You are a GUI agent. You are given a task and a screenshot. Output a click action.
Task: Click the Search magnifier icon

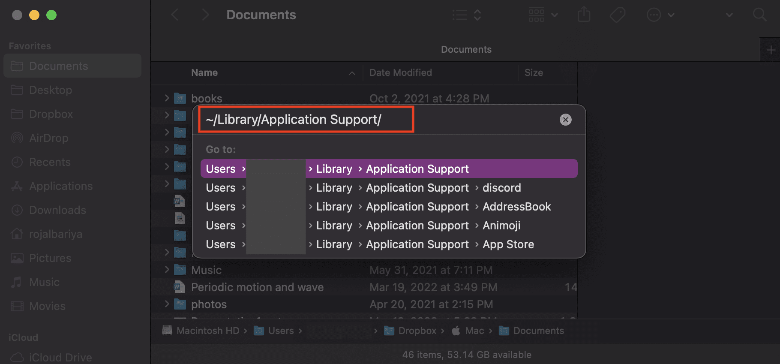coord(760,15)
